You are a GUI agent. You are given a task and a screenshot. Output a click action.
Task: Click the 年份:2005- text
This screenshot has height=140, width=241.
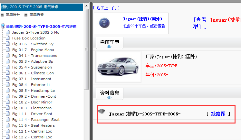pos(157,75)
